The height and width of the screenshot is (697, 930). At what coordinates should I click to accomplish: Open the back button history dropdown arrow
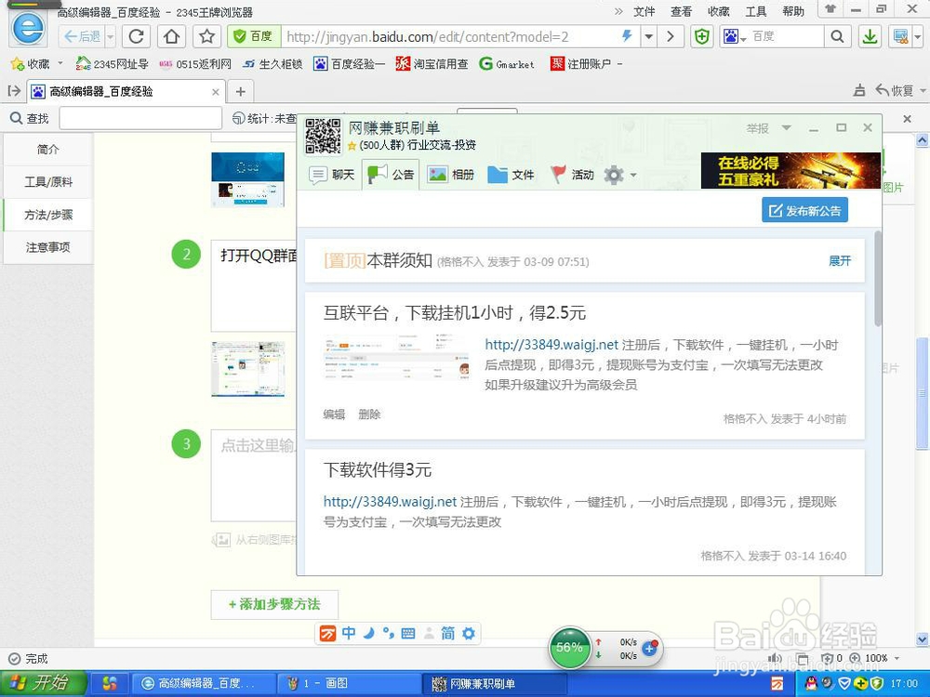[111, 37]
